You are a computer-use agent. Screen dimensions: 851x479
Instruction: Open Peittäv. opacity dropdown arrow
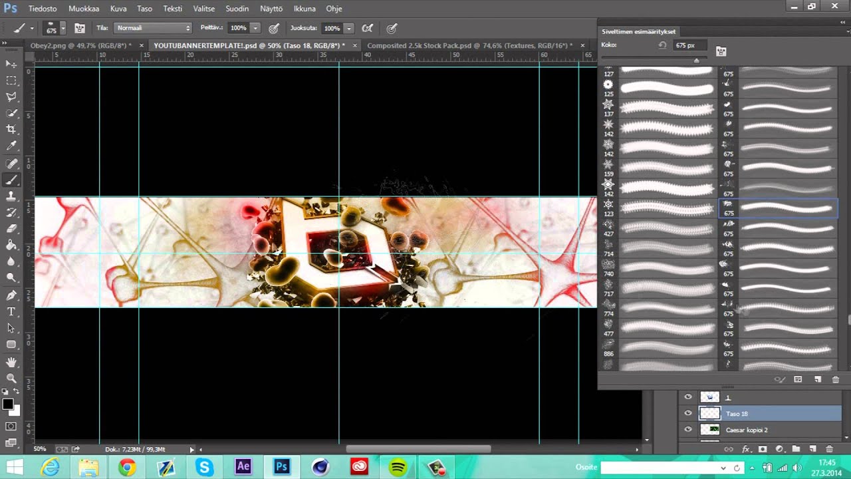tap(255, 28)
